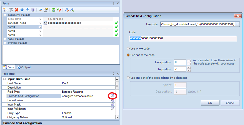This screenshot has width=244, height=125.
Task: Select the Use part of the code option
Action: pyautogui.click(x=128, y=55)
